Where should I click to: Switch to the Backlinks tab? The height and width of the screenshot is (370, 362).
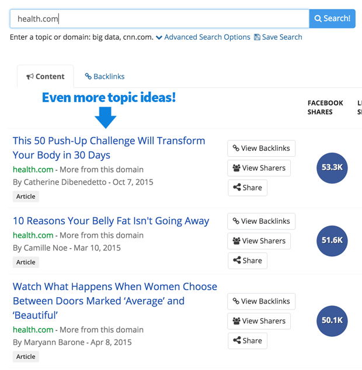point(105,76)
